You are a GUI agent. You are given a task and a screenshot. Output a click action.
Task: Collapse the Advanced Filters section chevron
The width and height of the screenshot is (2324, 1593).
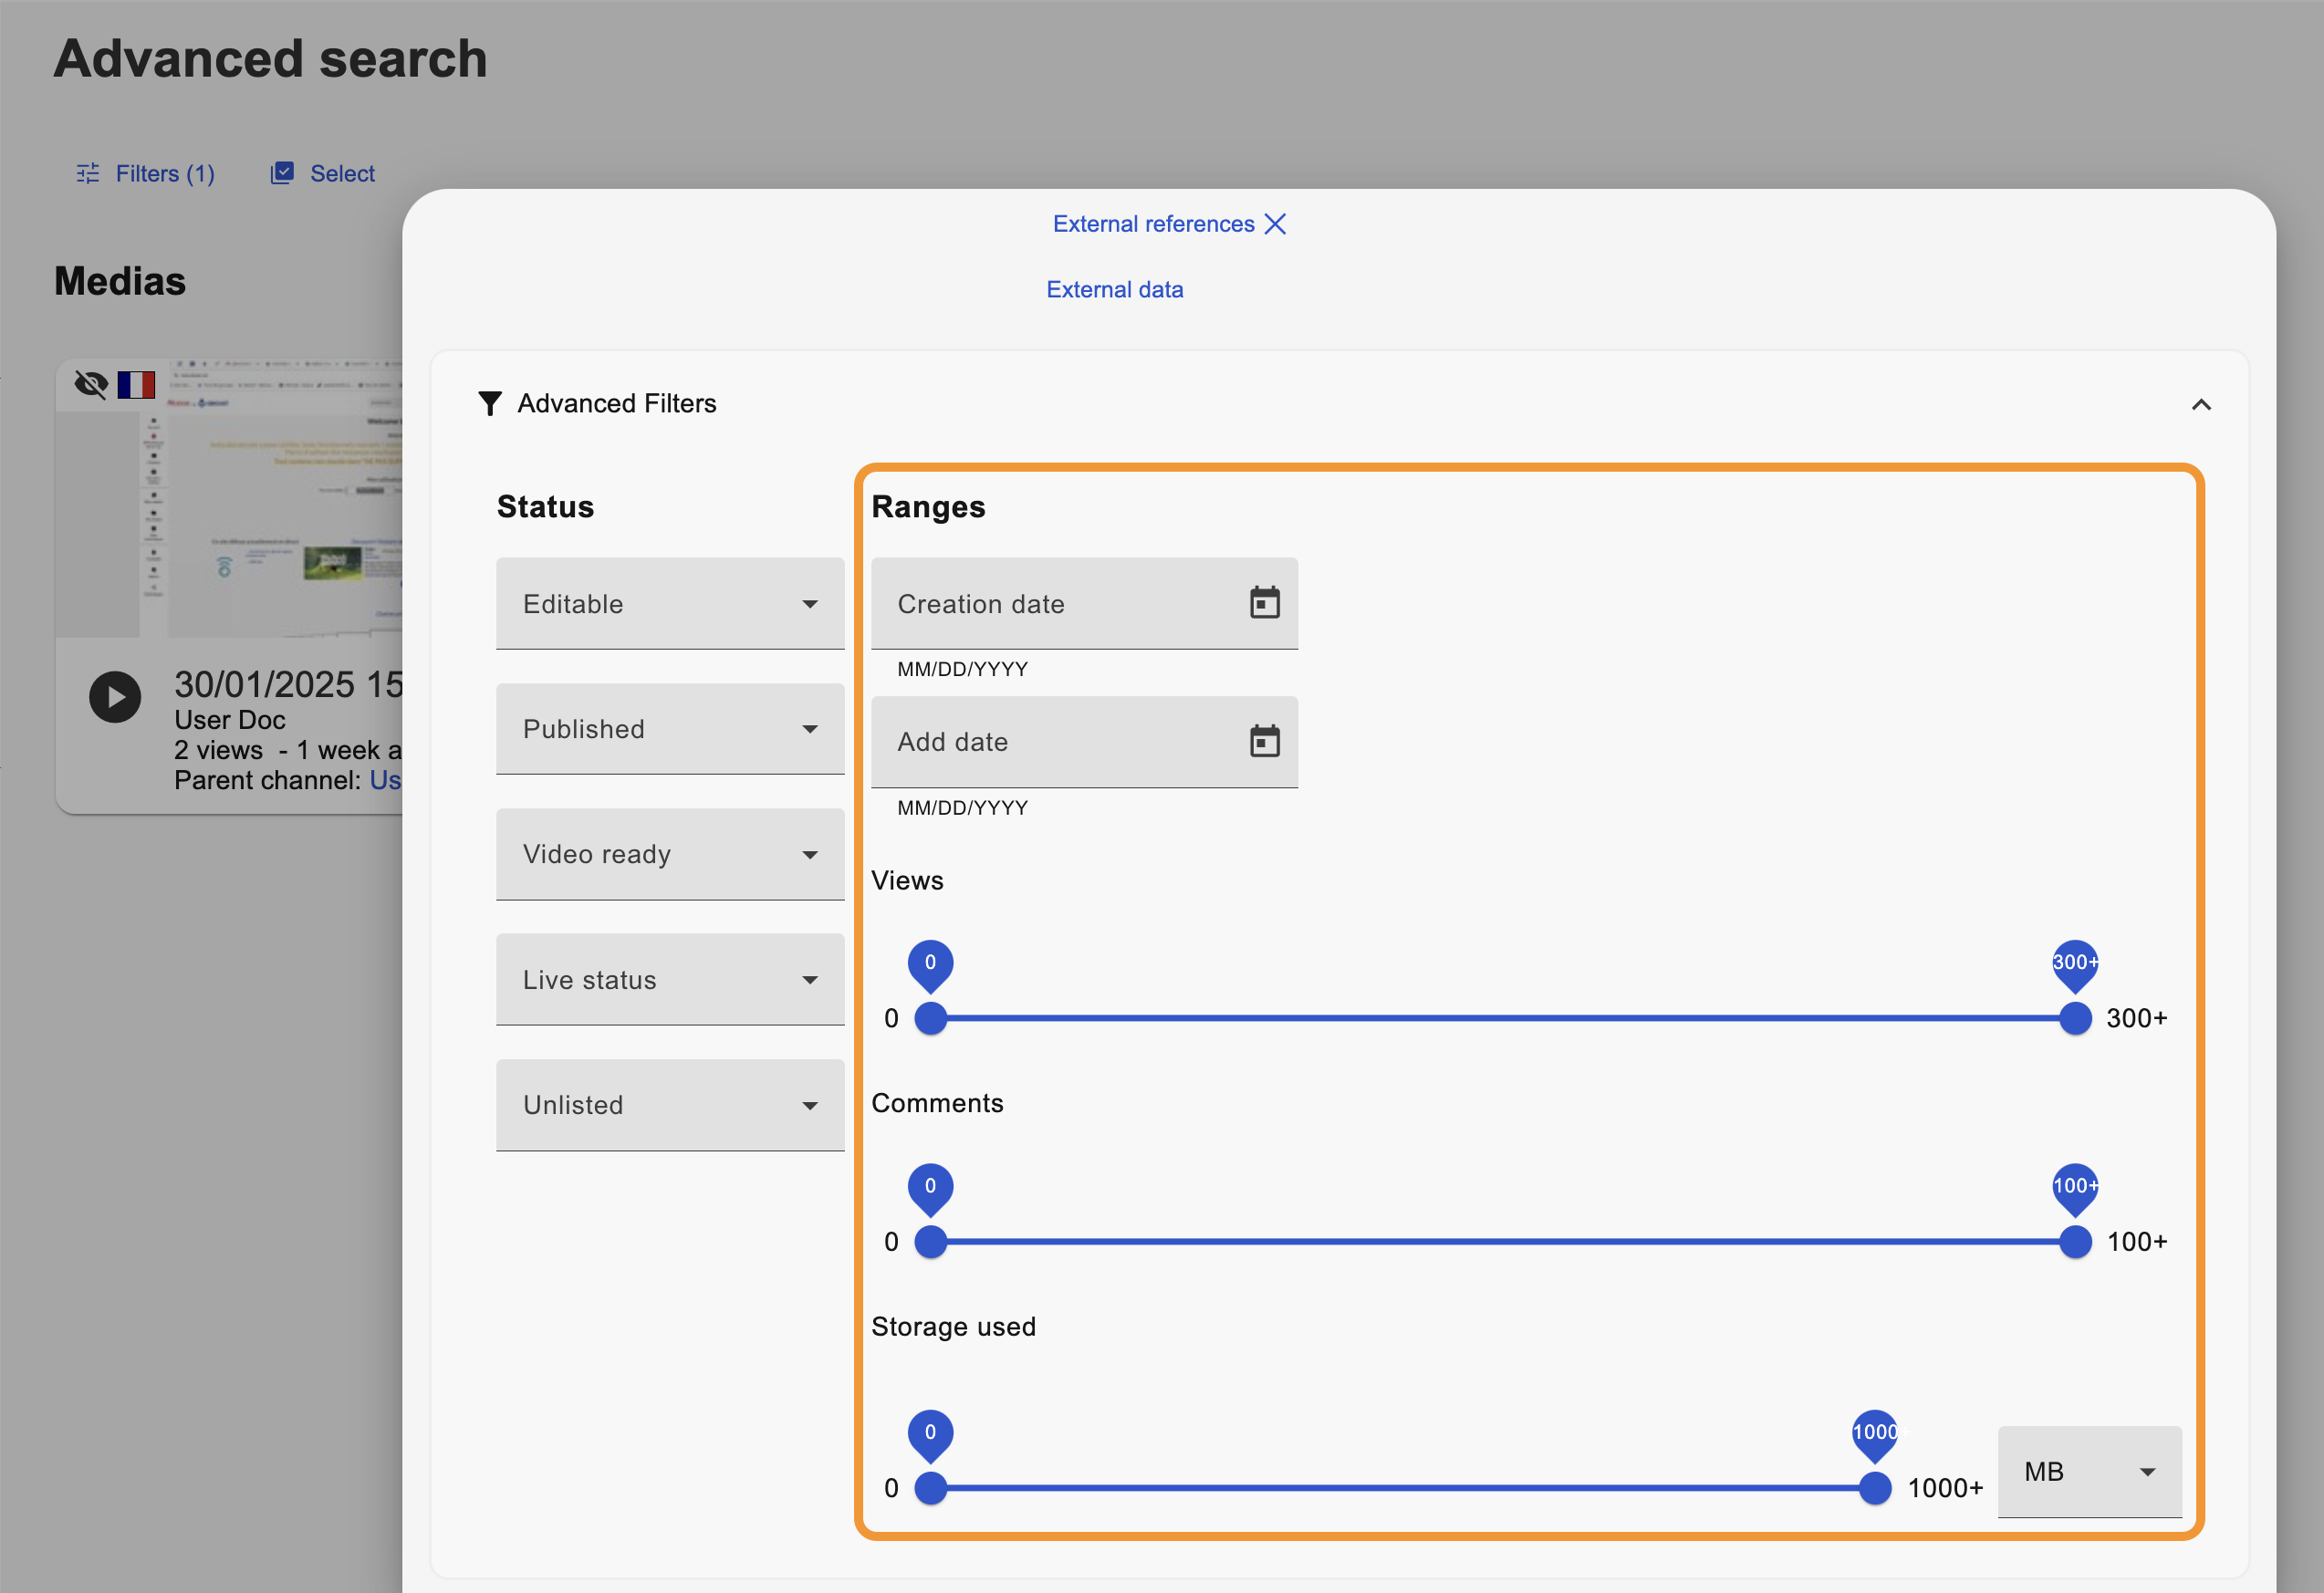2200,404
